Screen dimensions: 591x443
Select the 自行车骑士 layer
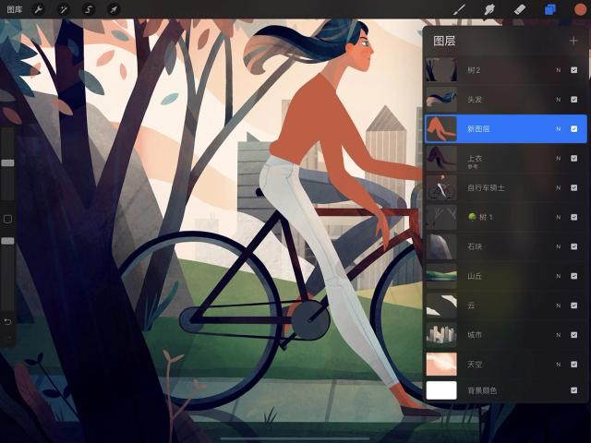tap(506, 187)
